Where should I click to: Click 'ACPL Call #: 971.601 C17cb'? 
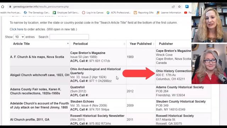90,61
